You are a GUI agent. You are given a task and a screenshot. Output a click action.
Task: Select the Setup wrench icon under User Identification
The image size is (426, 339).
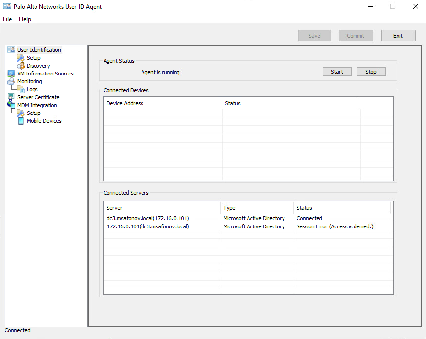[x=20, y=58]
